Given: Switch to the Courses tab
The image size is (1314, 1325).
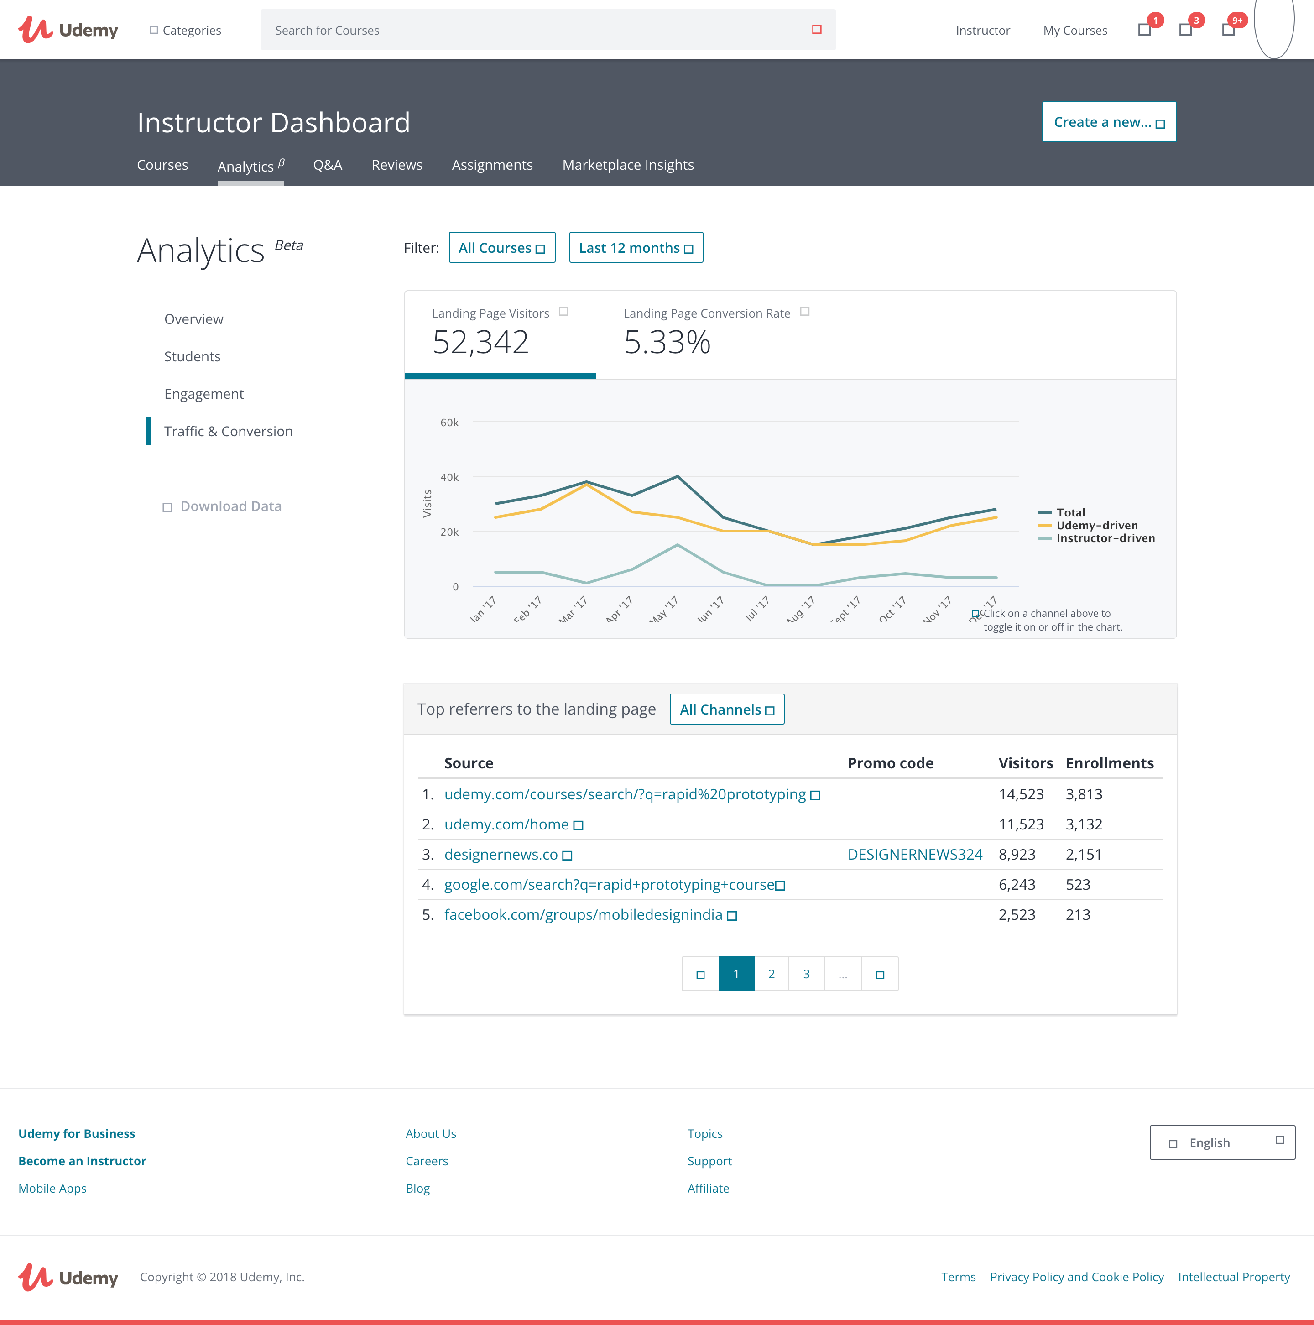Looking at the screenshot, I should pyautogui.click(x=162, y=165).
